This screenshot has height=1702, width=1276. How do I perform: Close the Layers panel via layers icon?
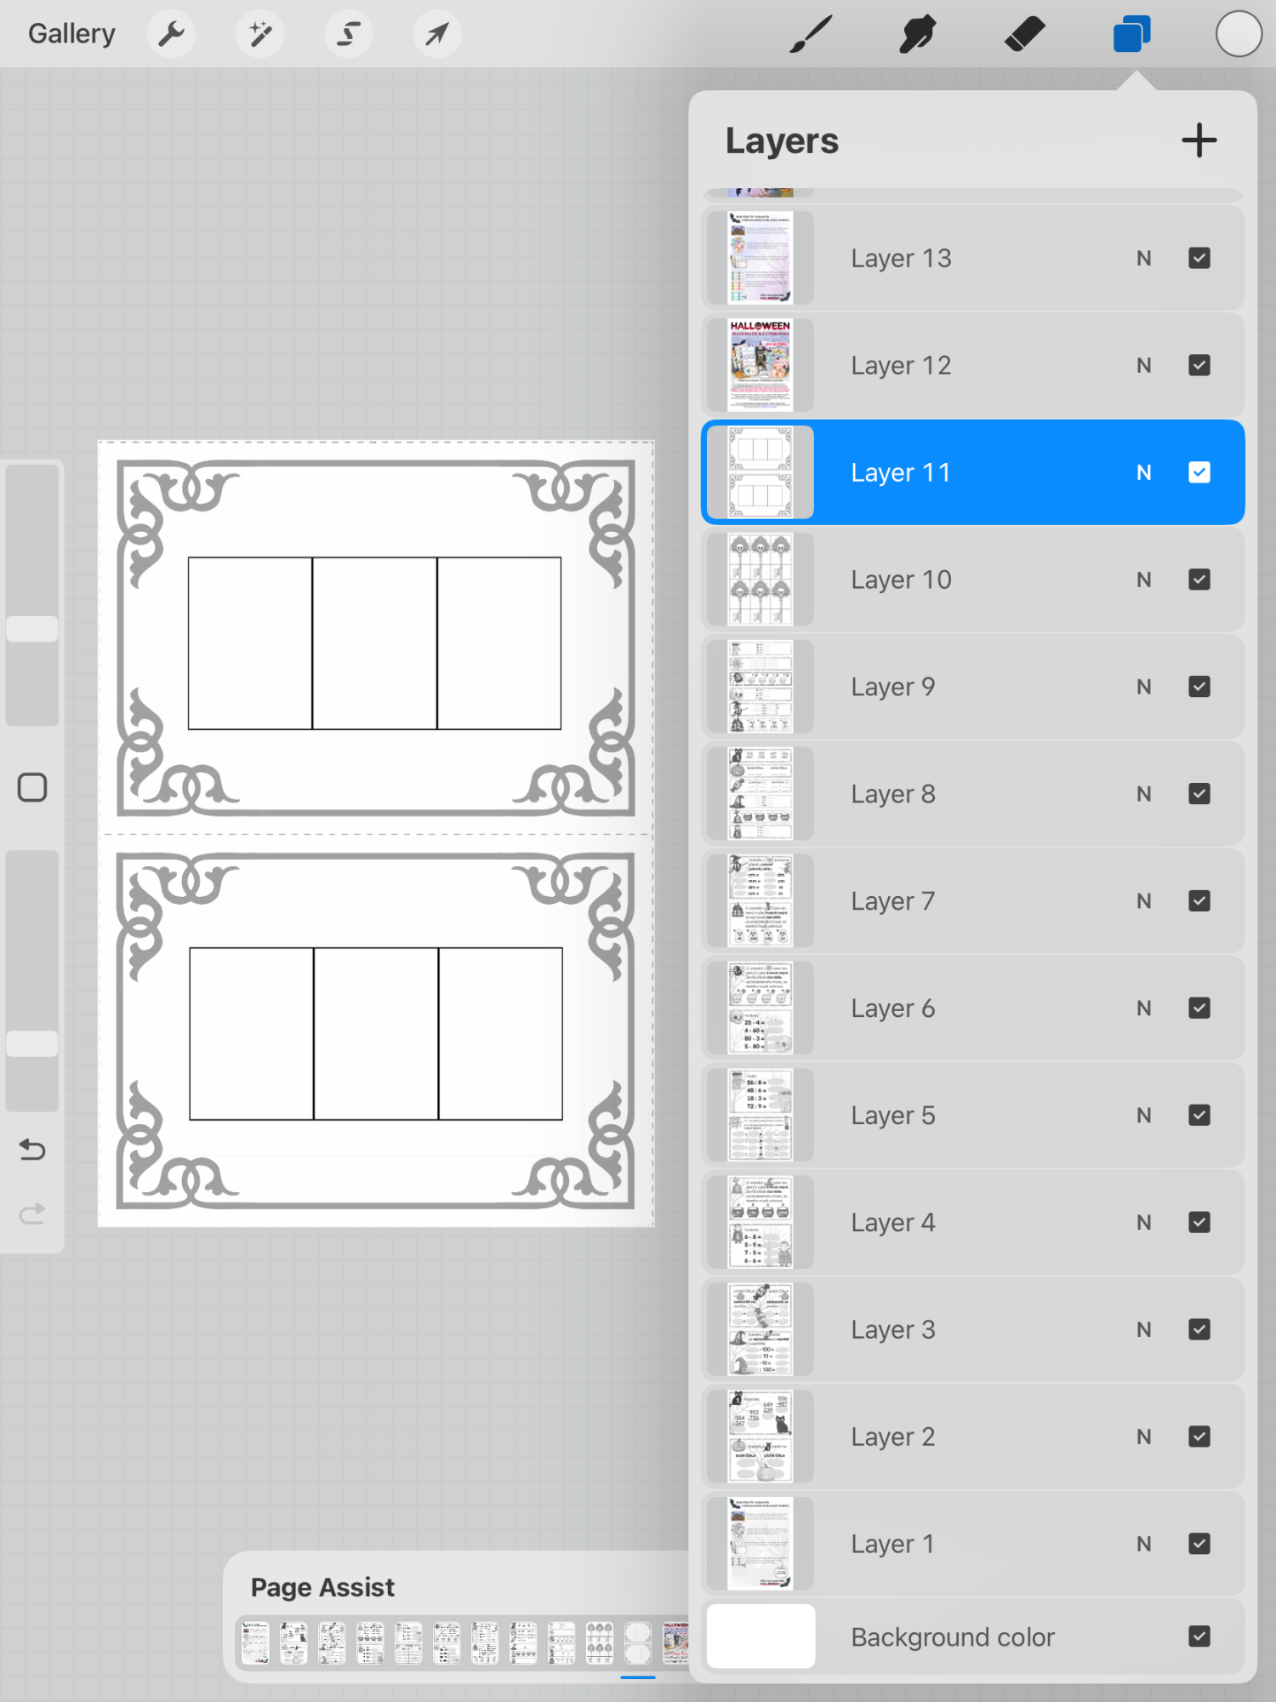tap(1131, 35)
